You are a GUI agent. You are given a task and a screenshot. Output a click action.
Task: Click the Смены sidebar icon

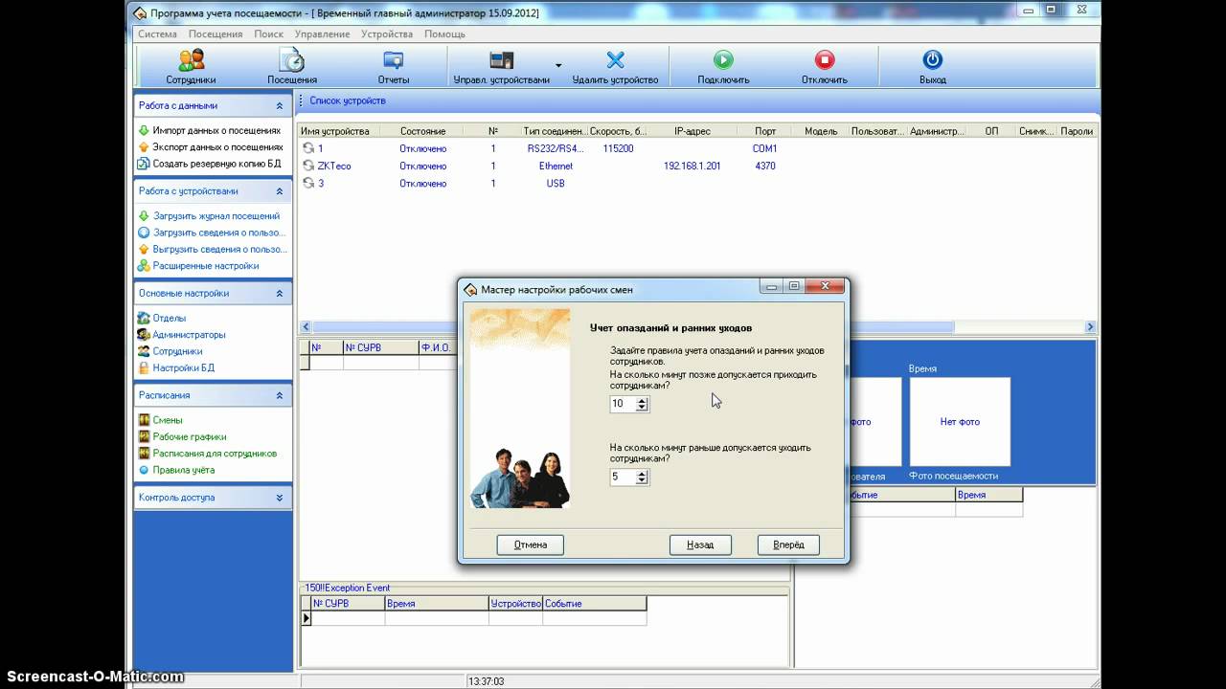pyautogui.click(x=144, y=420)
